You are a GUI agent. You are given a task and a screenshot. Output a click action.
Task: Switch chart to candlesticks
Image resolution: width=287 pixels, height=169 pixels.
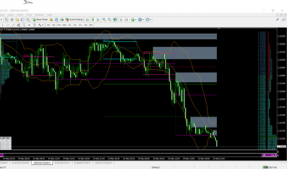point(93,20)
